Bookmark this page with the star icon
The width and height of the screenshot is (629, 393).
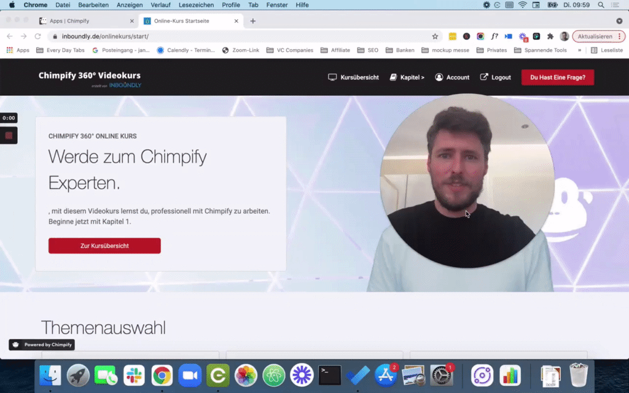pyautogui.click(x=435, y=36)
